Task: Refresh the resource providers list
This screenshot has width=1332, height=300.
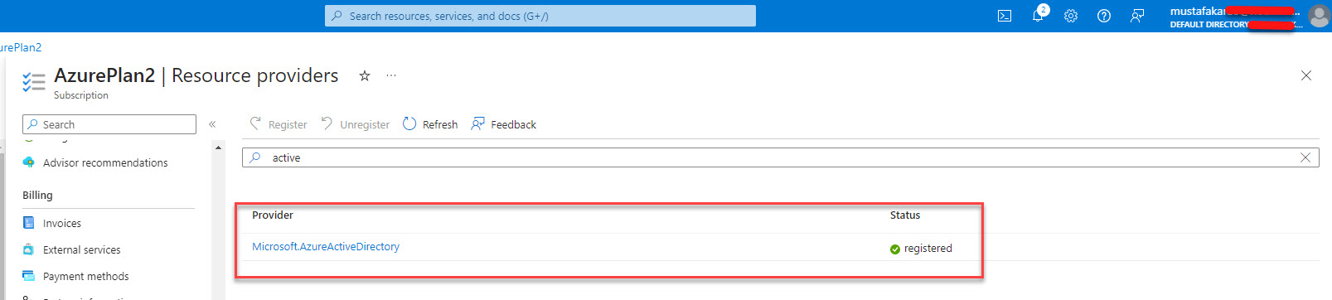Action: [x=430, y=124]
